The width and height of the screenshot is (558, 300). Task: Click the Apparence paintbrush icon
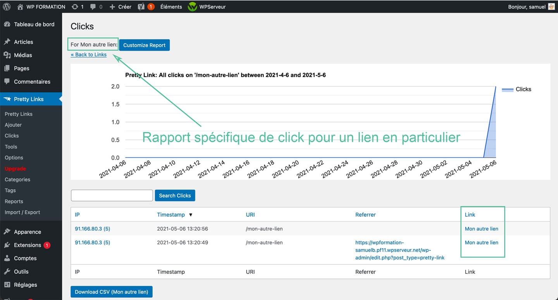point(8,231)
